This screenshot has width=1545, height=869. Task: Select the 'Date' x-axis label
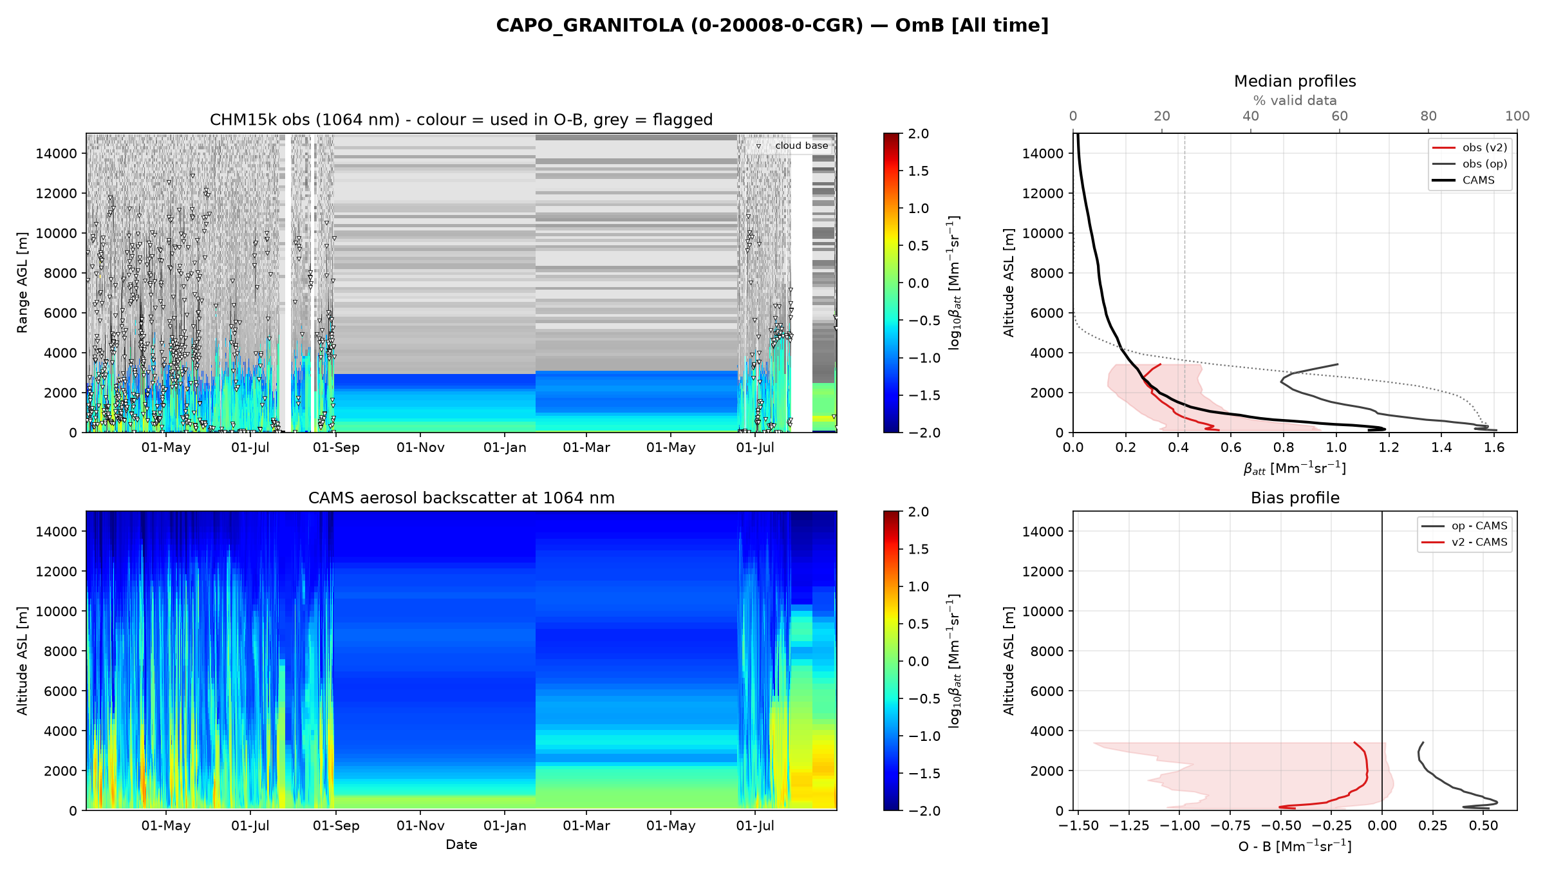click(x=461, y=845)
